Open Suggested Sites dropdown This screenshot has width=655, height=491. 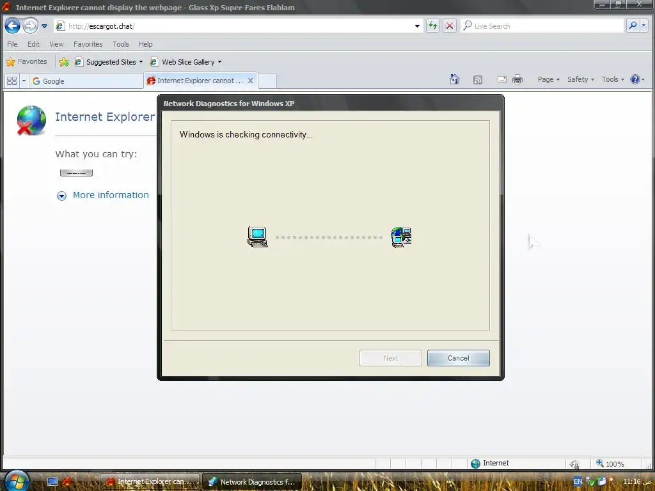109,62
